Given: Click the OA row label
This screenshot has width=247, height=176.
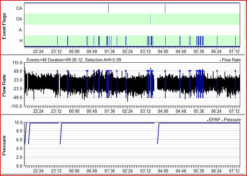Looking at the screenshot, I should [x=19, y=19].
